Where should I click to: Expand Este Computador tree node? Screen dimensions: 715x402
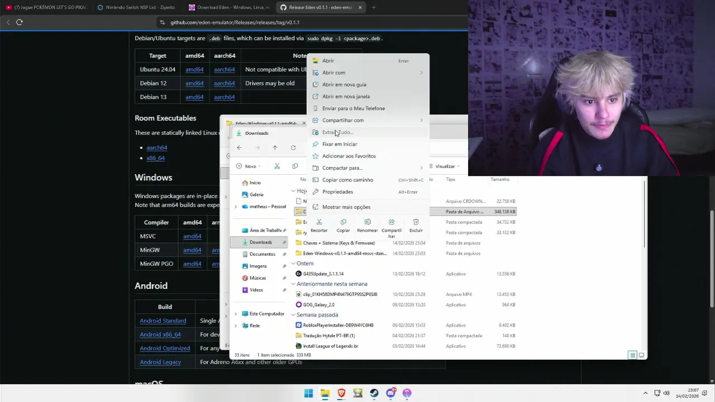pos(236,314)
